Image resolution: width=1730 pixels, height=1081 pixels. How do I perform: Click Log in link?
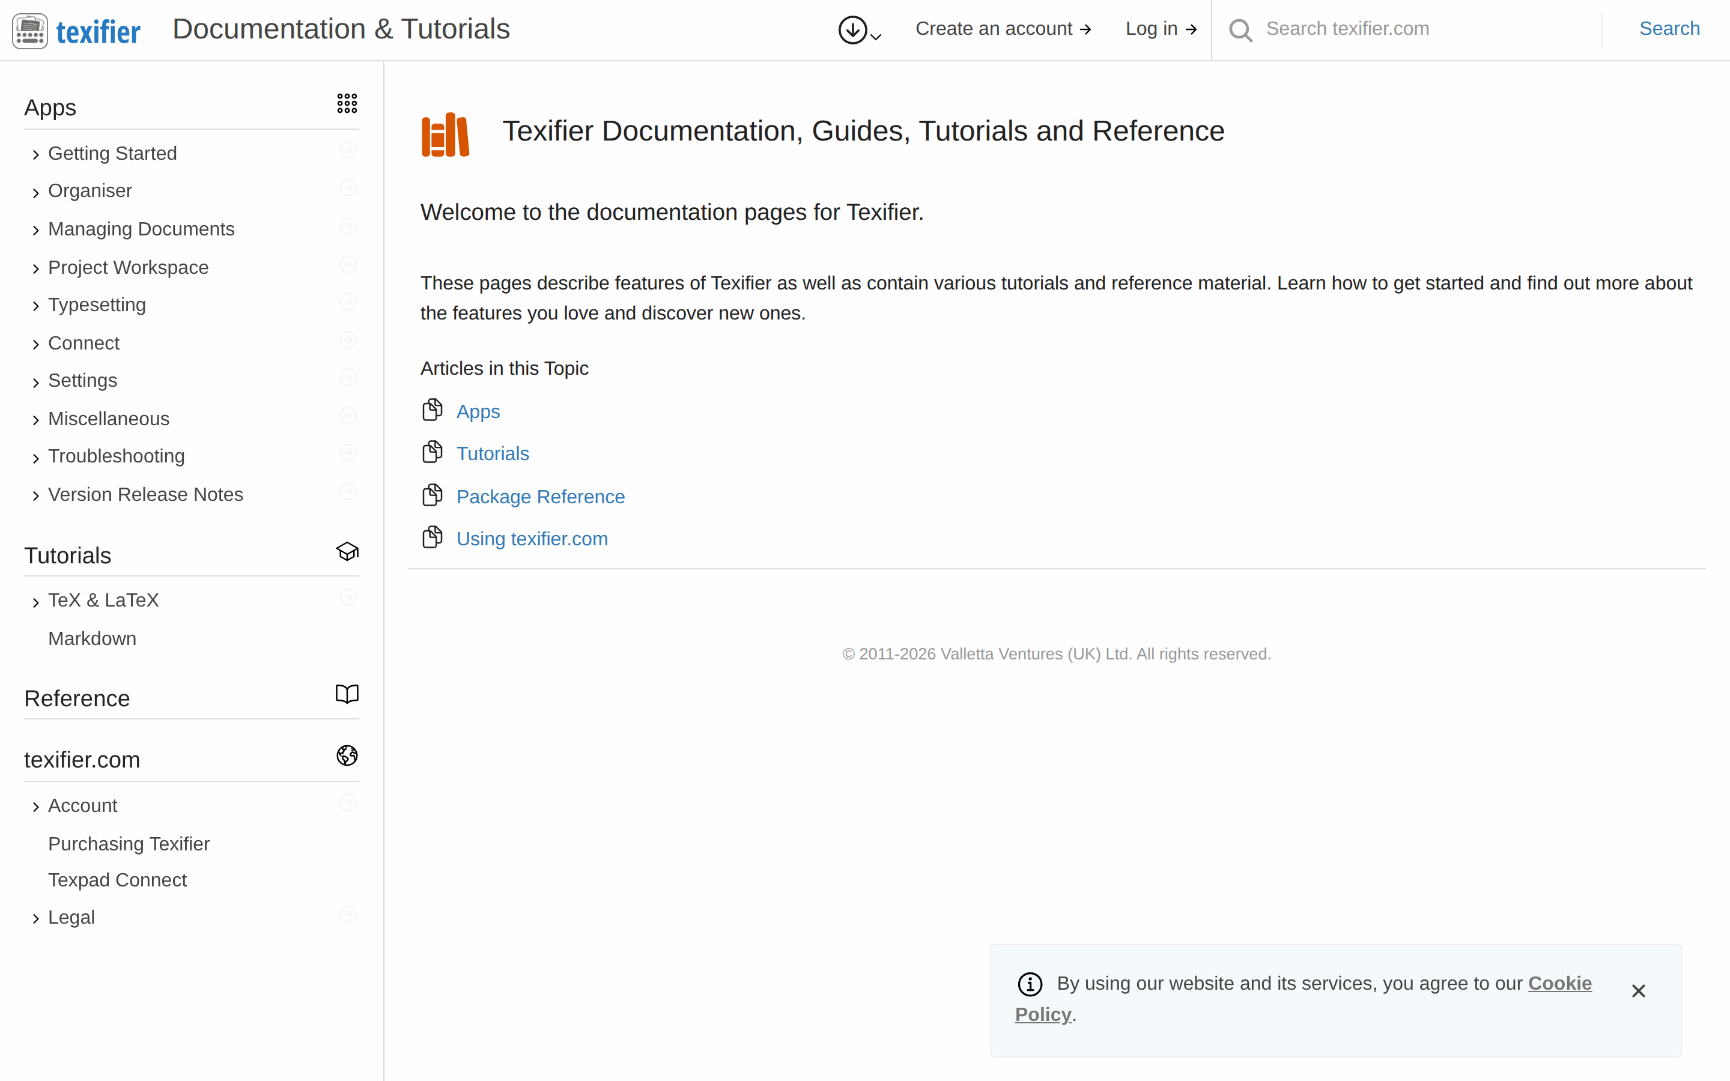point(1161,29)
